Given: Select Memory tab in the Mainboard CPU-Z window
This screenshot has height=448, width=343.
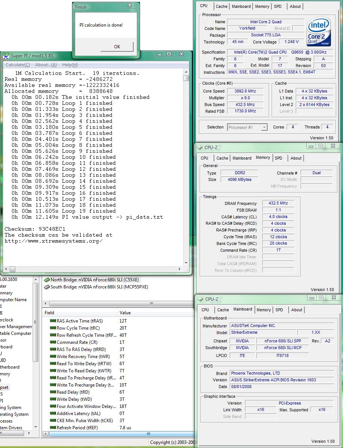Looking at the screenshot, I should [x=264, y=310].
